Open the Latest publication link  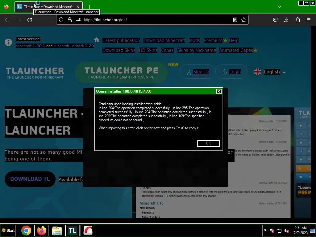tap(121, 40)
